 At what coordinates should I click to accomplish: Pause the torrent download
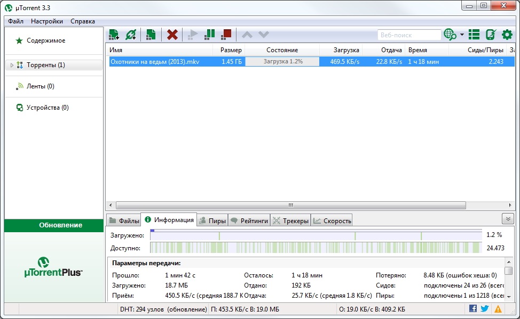210,34
